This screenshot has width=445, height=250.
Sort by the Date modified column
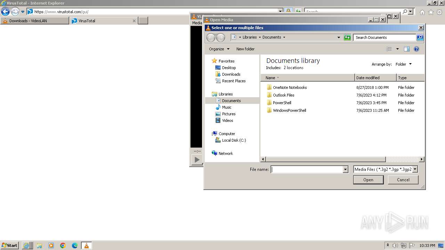[x=375, y=78]
